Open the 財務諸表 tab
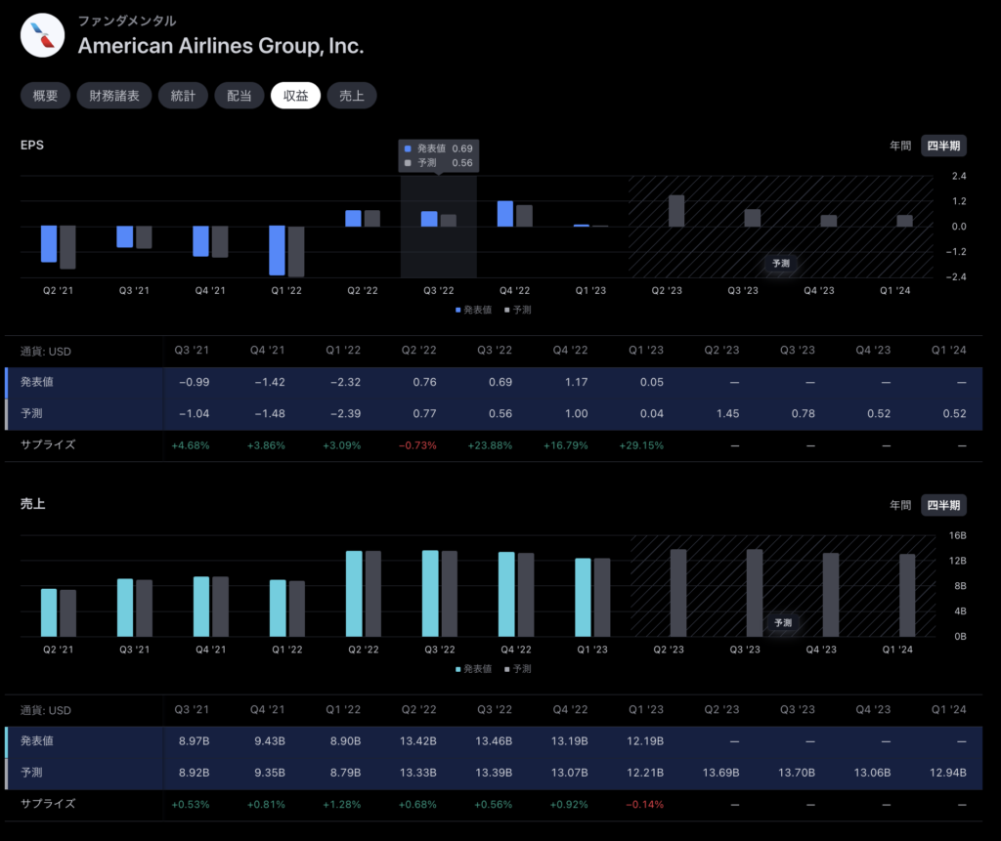The image size is (1001, 841). pyautogui.click(x=114, y=96)
